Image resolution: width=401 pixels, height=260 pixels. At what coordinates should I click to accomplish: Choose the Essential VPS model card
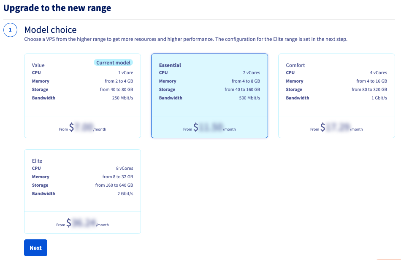point(209,96)
